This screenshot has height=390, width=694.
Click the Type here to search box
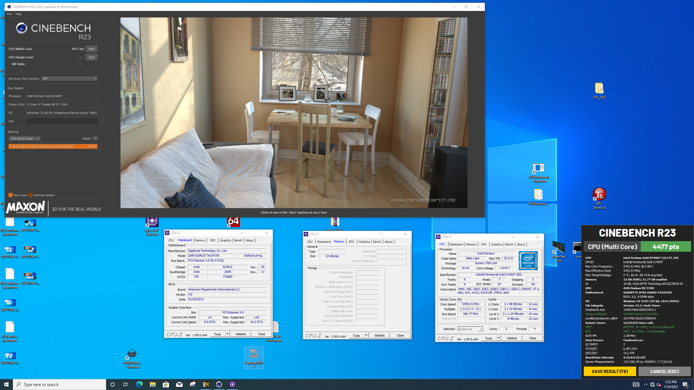click(60, 384)
